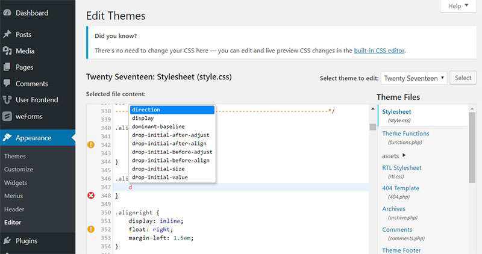Click the Appearance paintbrush icon
The width and height of the screenshot is (482, 254).
(7, 138)
